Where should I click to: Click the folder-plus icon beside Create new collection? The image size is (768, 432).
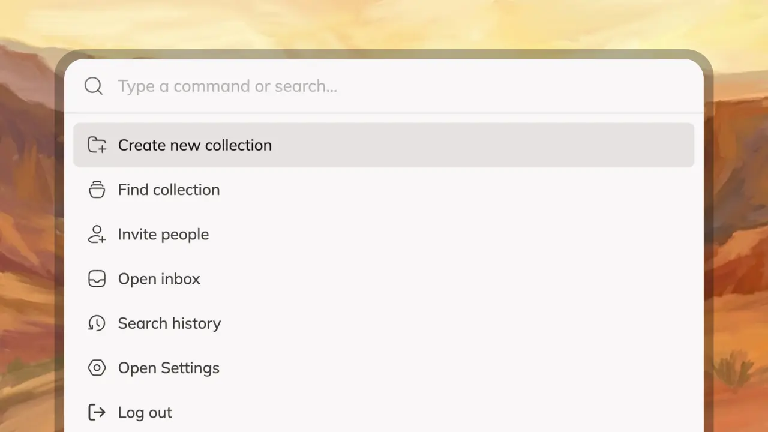point(97,145)
